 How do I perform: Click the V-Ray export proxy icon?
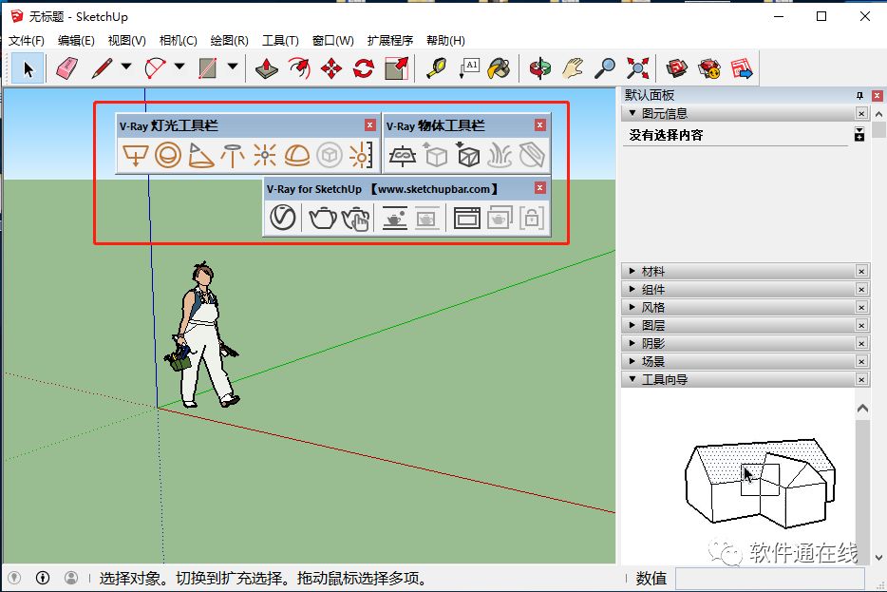(436, 155)
